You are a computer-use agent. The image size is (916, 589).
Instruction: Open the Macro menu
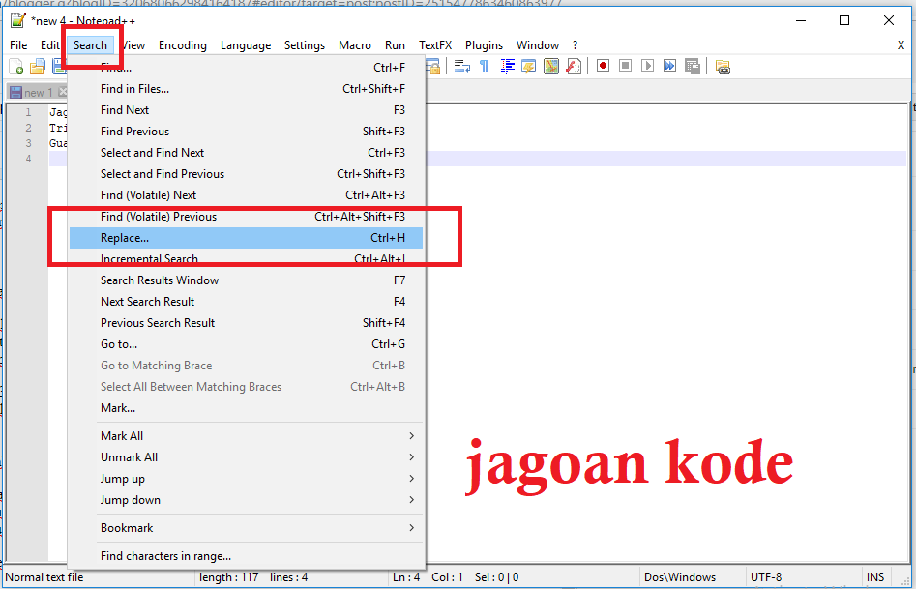[355, 45]
